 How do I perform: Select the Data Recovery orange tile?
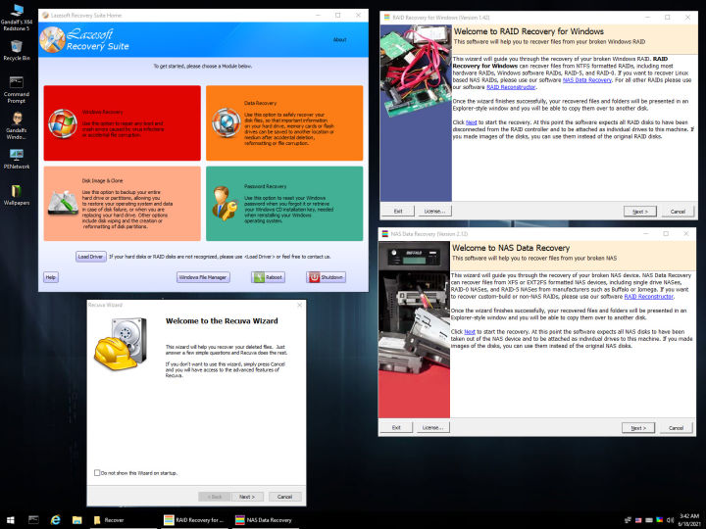point(284,122)
